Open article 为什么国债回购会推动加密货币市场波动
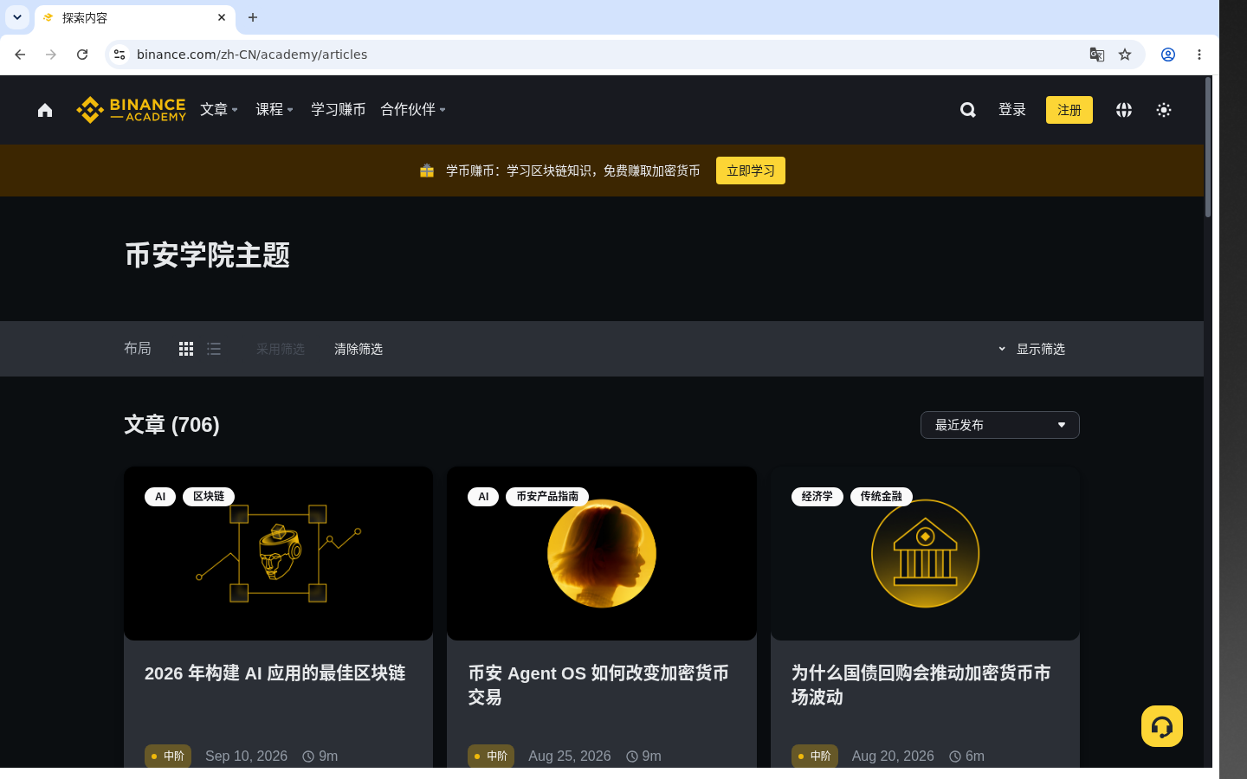1247x779 pixels. click(921, 685)
